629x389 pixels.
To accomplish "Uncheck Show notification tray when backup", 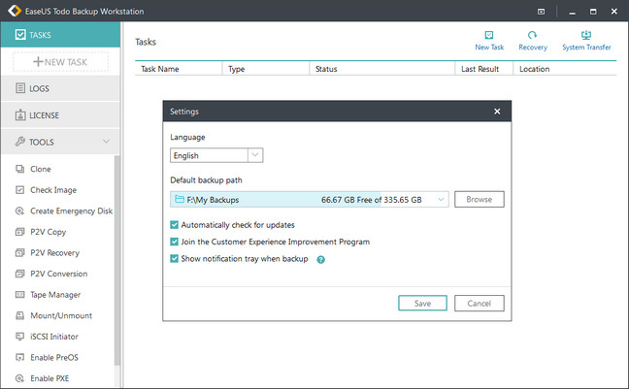I will tap(174, 259).
